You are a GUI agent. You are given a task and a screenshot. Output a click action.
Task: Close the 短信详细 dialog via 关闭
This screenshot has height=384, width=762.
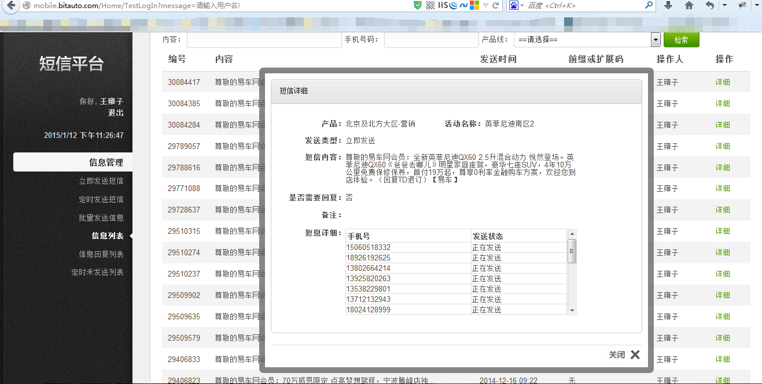coord(617,355)
